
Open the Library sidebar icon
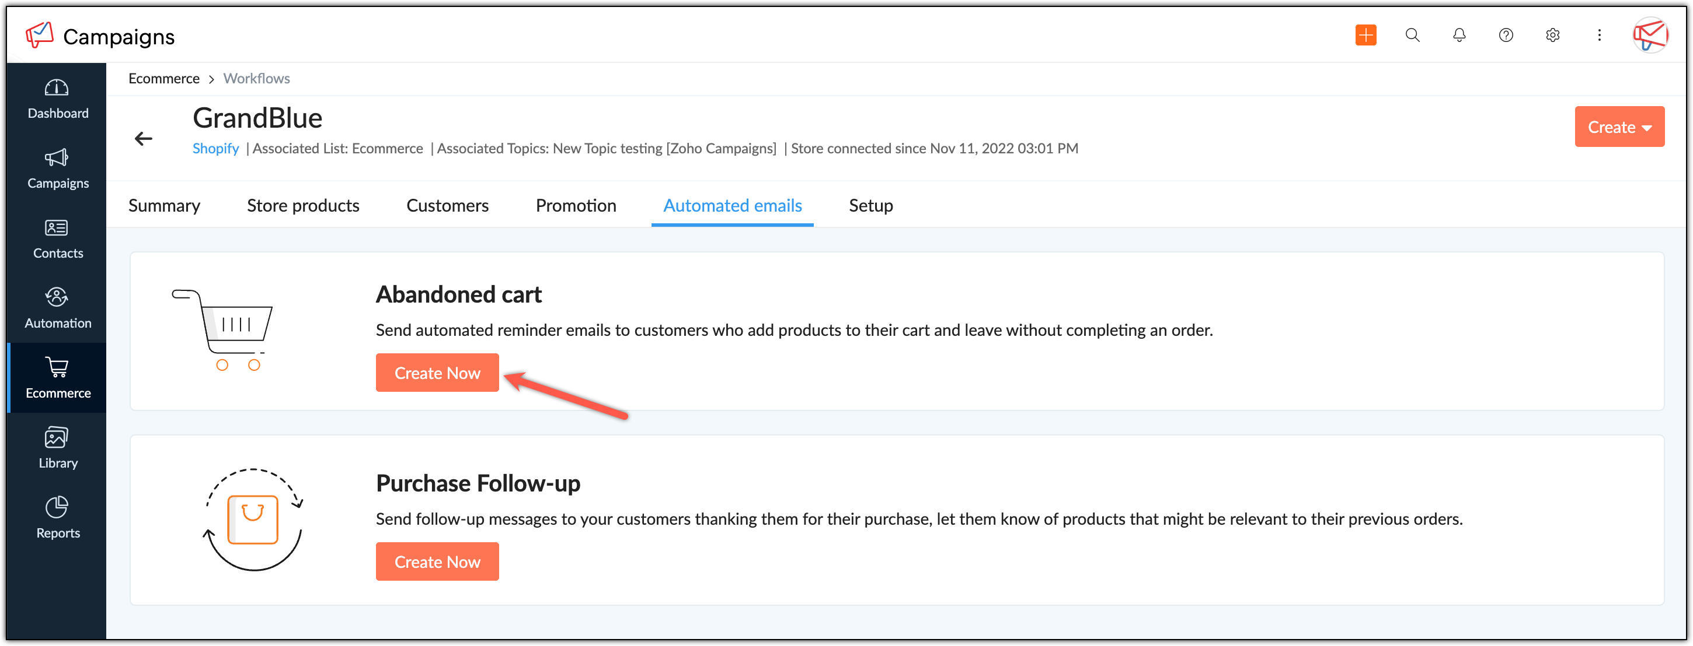[x=57, y=438]
